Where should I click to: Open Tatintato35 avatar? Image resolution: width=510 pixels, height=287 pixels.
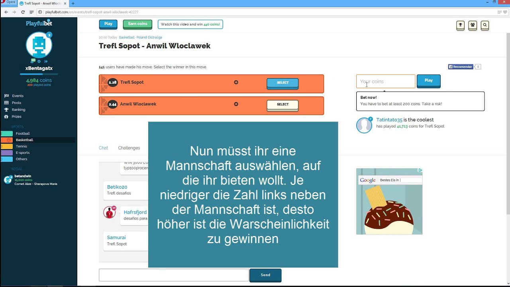[364, 125]
